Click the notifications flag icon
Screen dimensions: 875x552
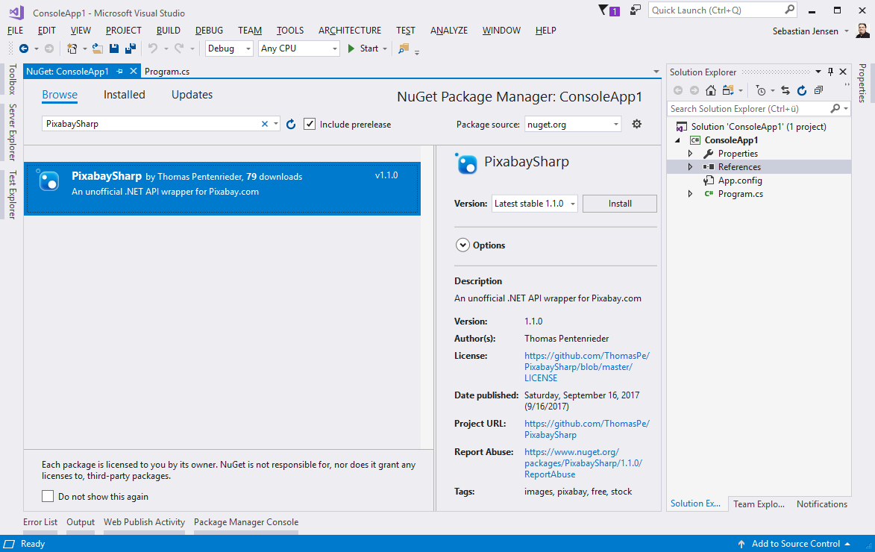[603, 10]
